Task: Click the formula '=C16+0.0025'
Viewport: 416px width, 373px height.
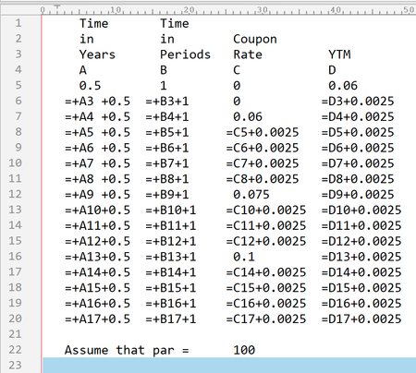Action: 266,304
